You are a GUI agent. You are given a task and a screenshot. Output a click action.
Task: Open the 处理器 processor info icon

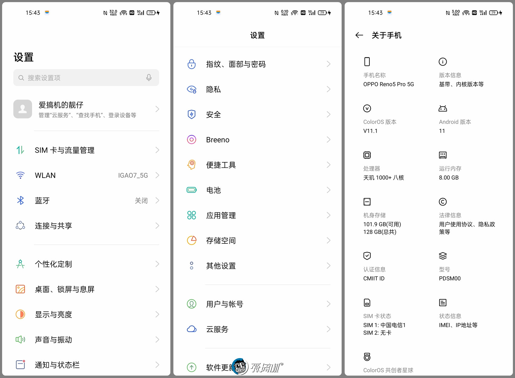[x=367, y=155]
